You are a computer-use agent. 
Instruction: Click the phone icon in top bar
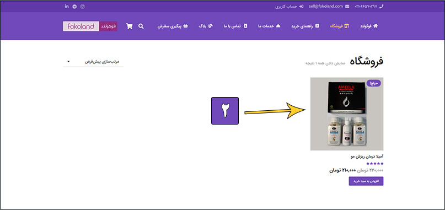click(x=381, y=6)
